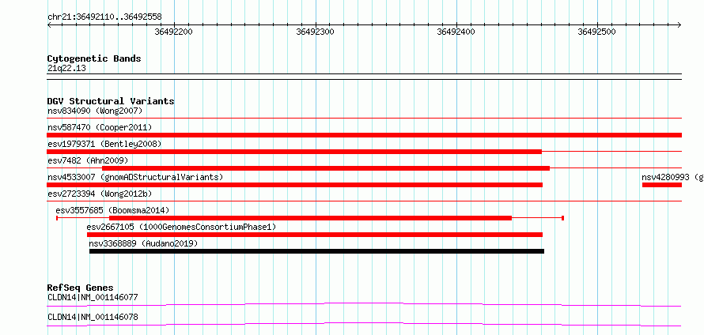Click the ruler's left end arrowhead
704x335 pixels.
50,24
